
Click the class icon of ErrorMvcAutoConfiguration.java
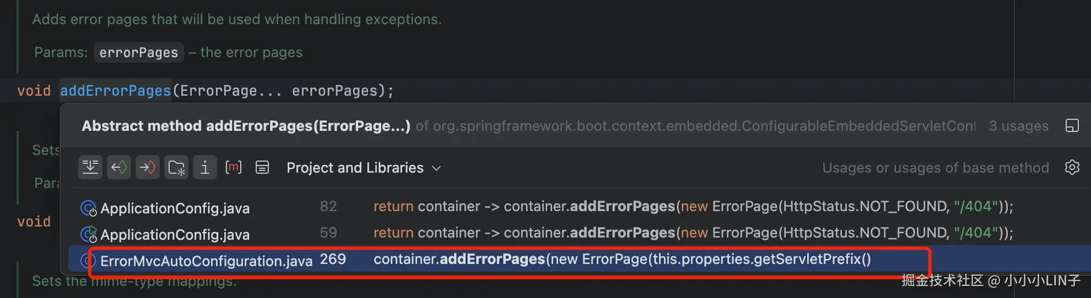pyautogui.click(x=88, y=261)
